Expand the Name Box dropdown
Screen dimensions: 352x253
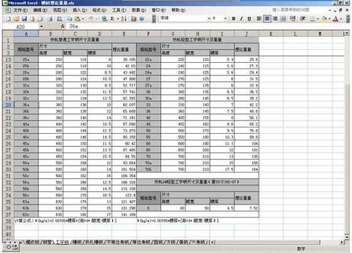pyautogui.click(x=41, y=27)
